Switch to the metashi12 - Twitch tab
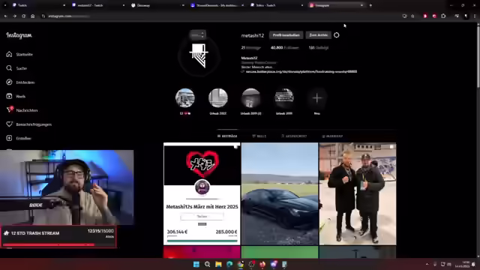This screenshot has width=480, height=270. [x=98, y=5]
